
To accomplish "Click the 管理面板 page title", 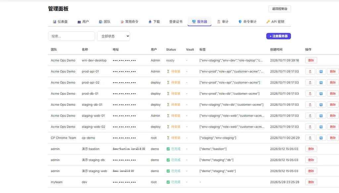I will coord(58,9).
